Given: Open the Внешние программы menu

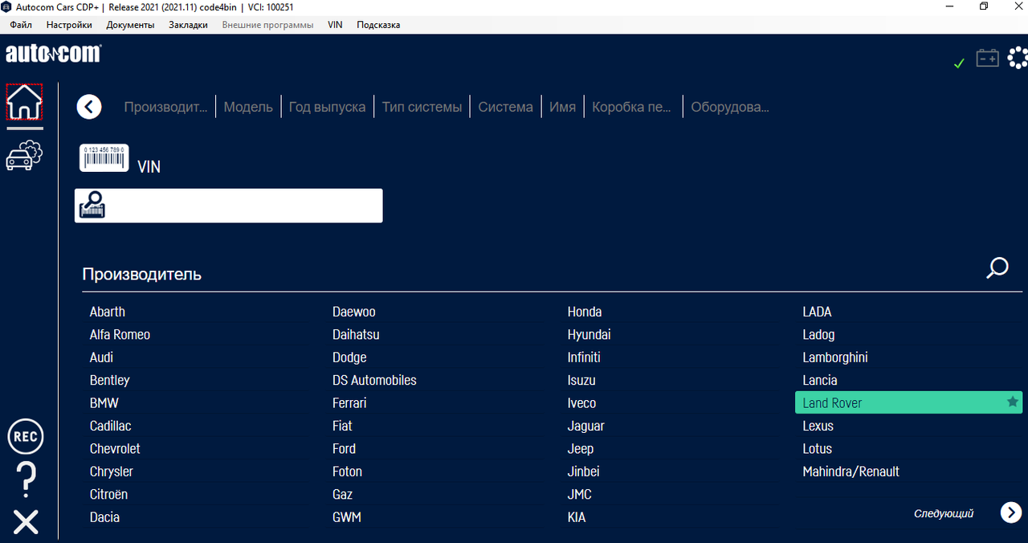Looking at the screenshot, I should point(267,25).
